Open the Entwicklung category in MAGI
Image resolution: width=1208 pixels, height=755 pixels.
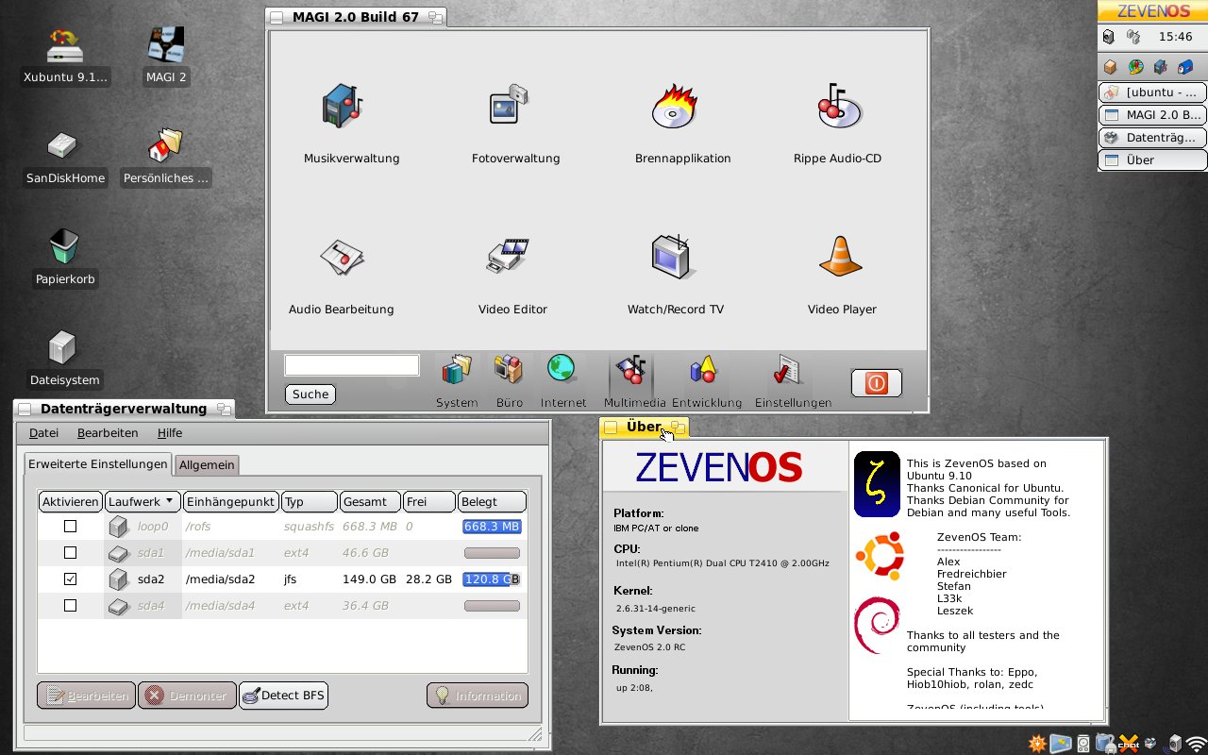706,380
